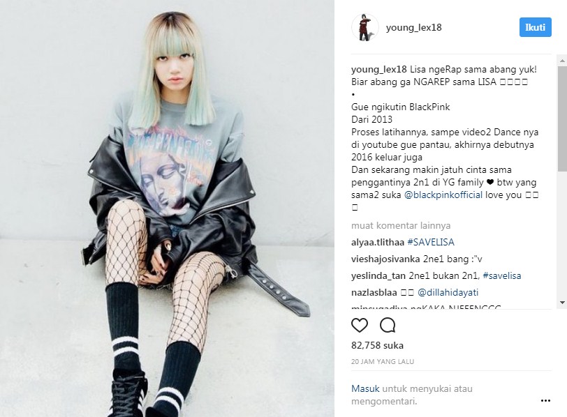The height and width of the screenshot is (417, 567).
Task: Open the young_lex18 username in the header
Action: 413,27
